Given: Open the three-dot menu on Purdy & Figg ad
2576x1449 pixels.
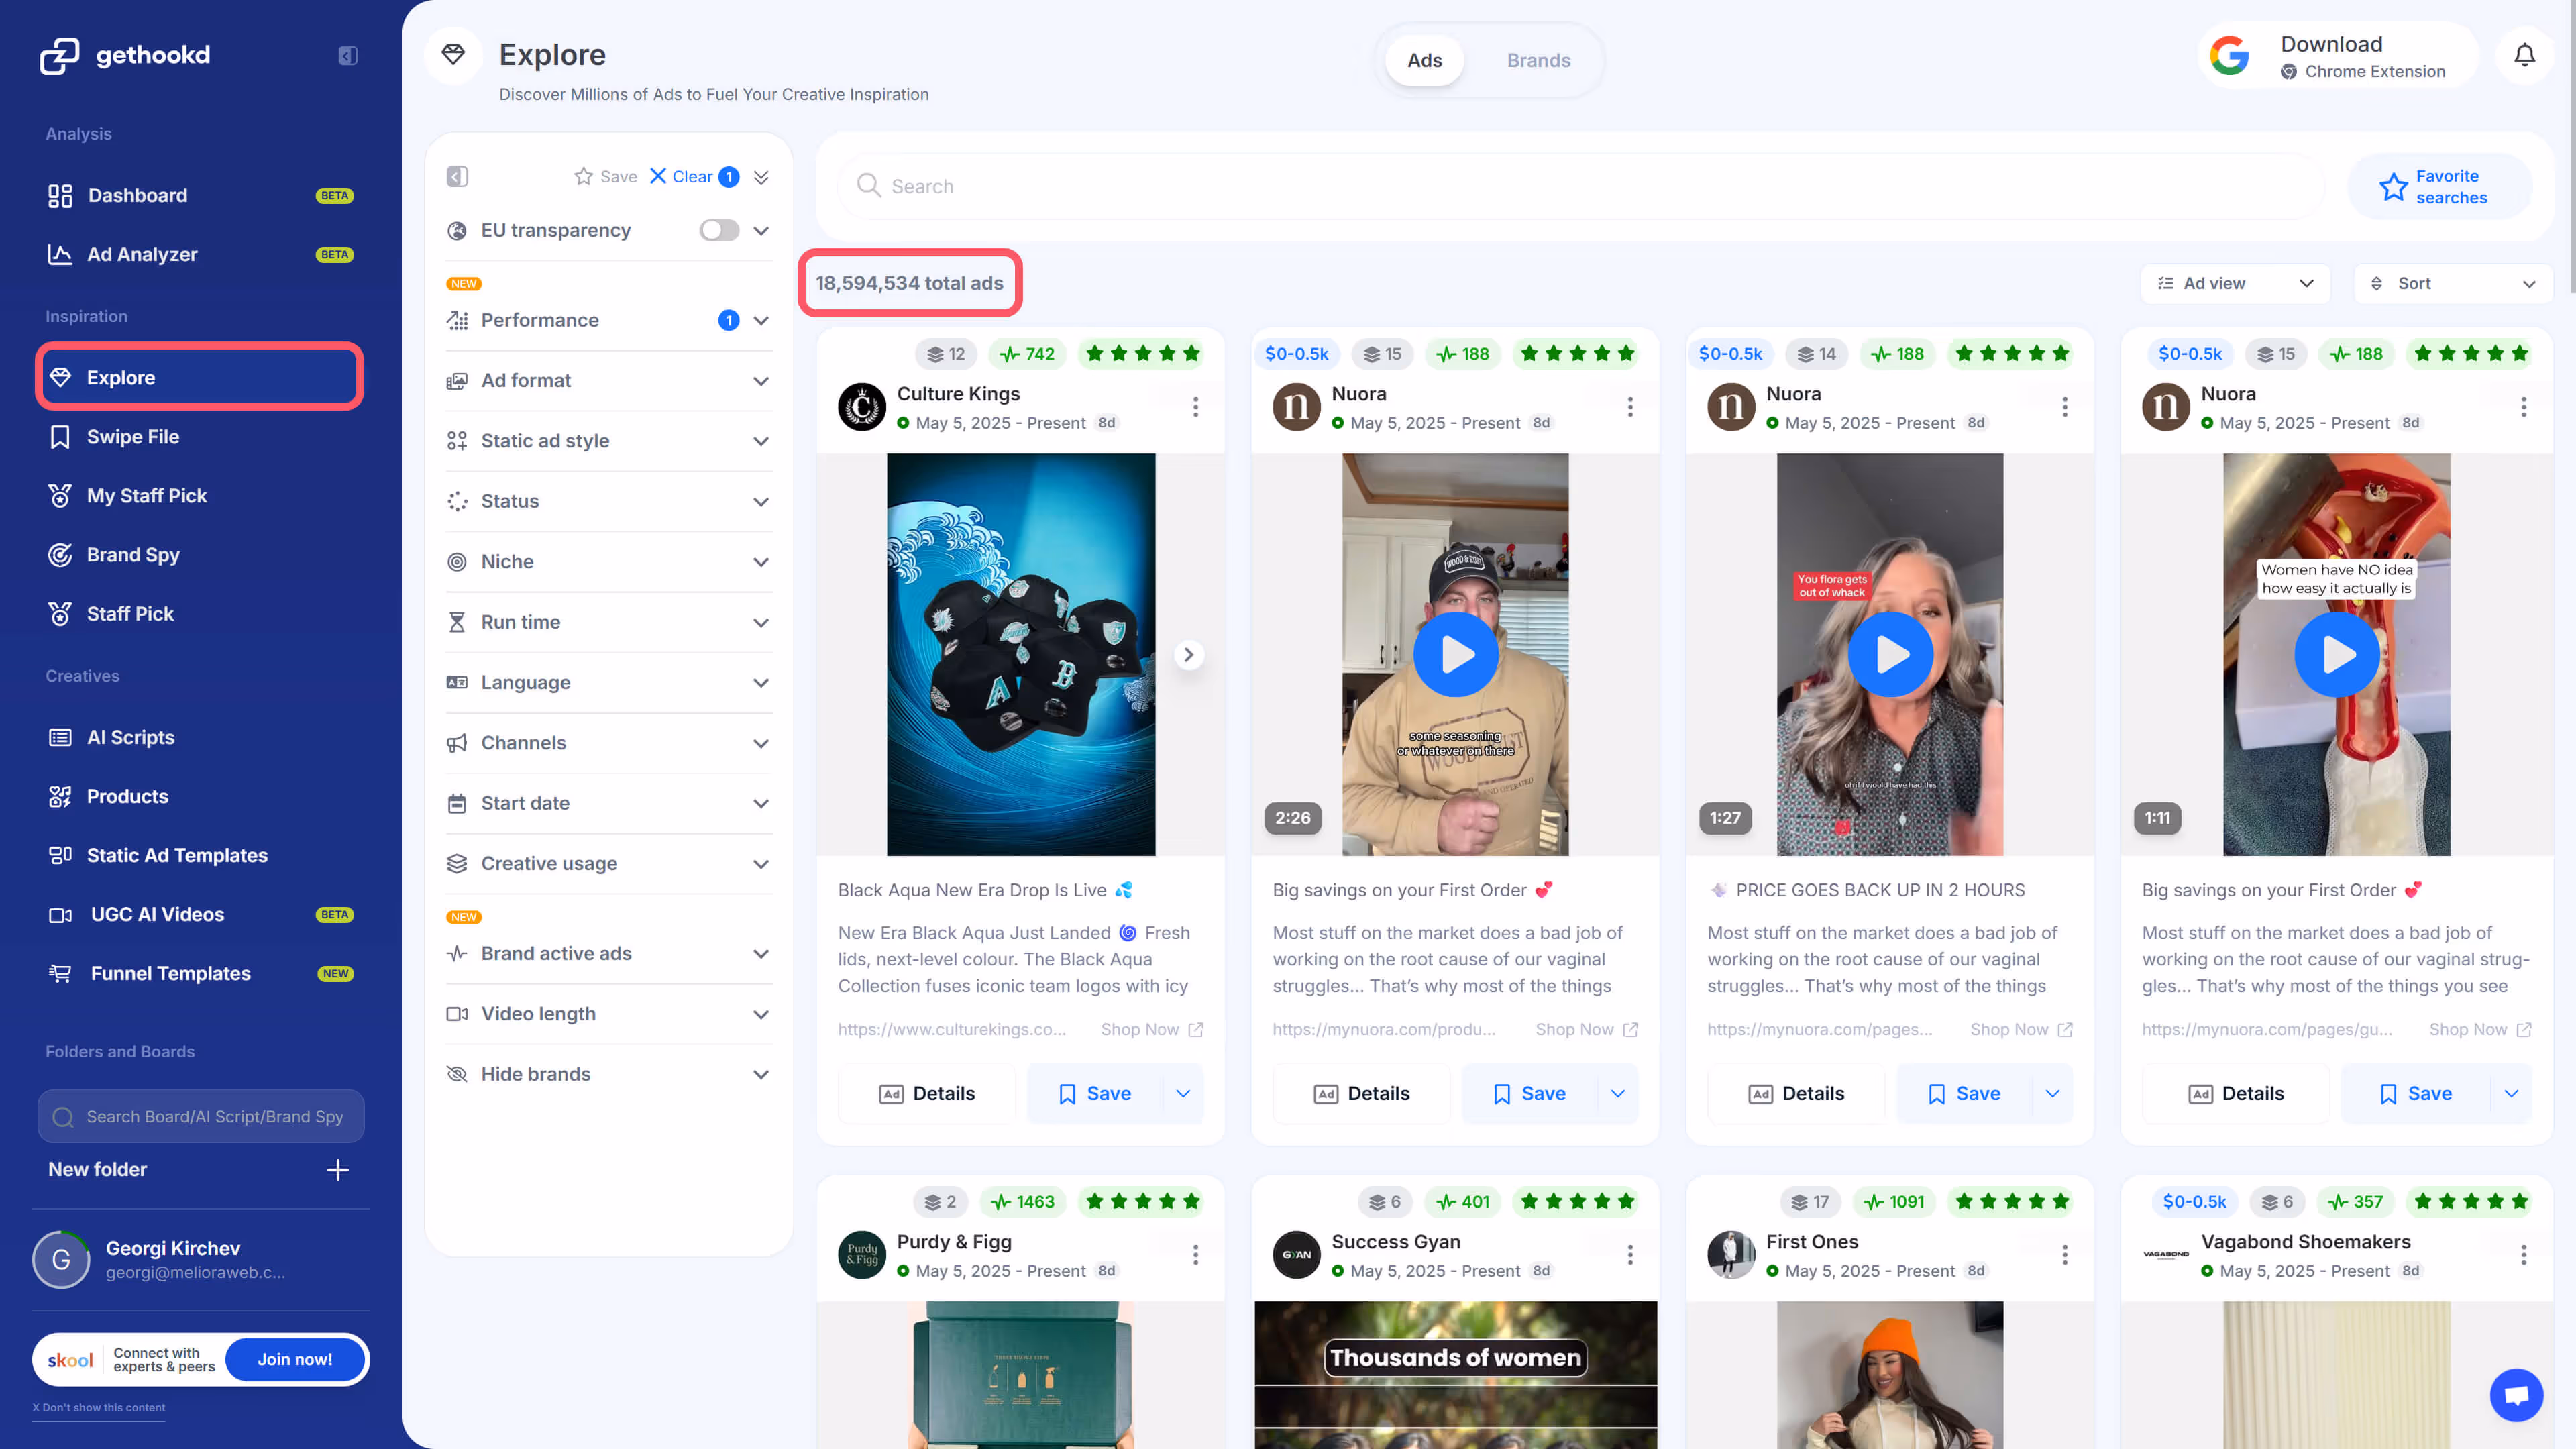Looking at the screenshot, I should (x=1195, y=1255).
